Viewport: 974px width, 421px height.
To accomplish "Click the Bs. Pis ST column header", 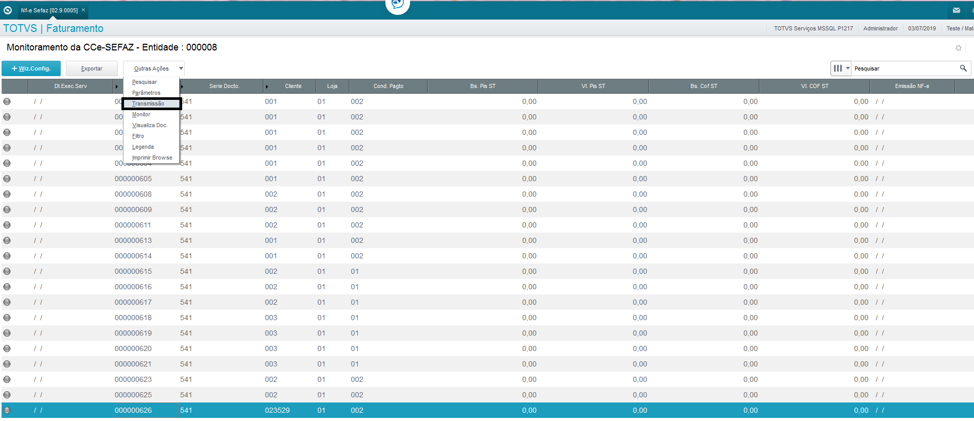I will pos(483,86).
